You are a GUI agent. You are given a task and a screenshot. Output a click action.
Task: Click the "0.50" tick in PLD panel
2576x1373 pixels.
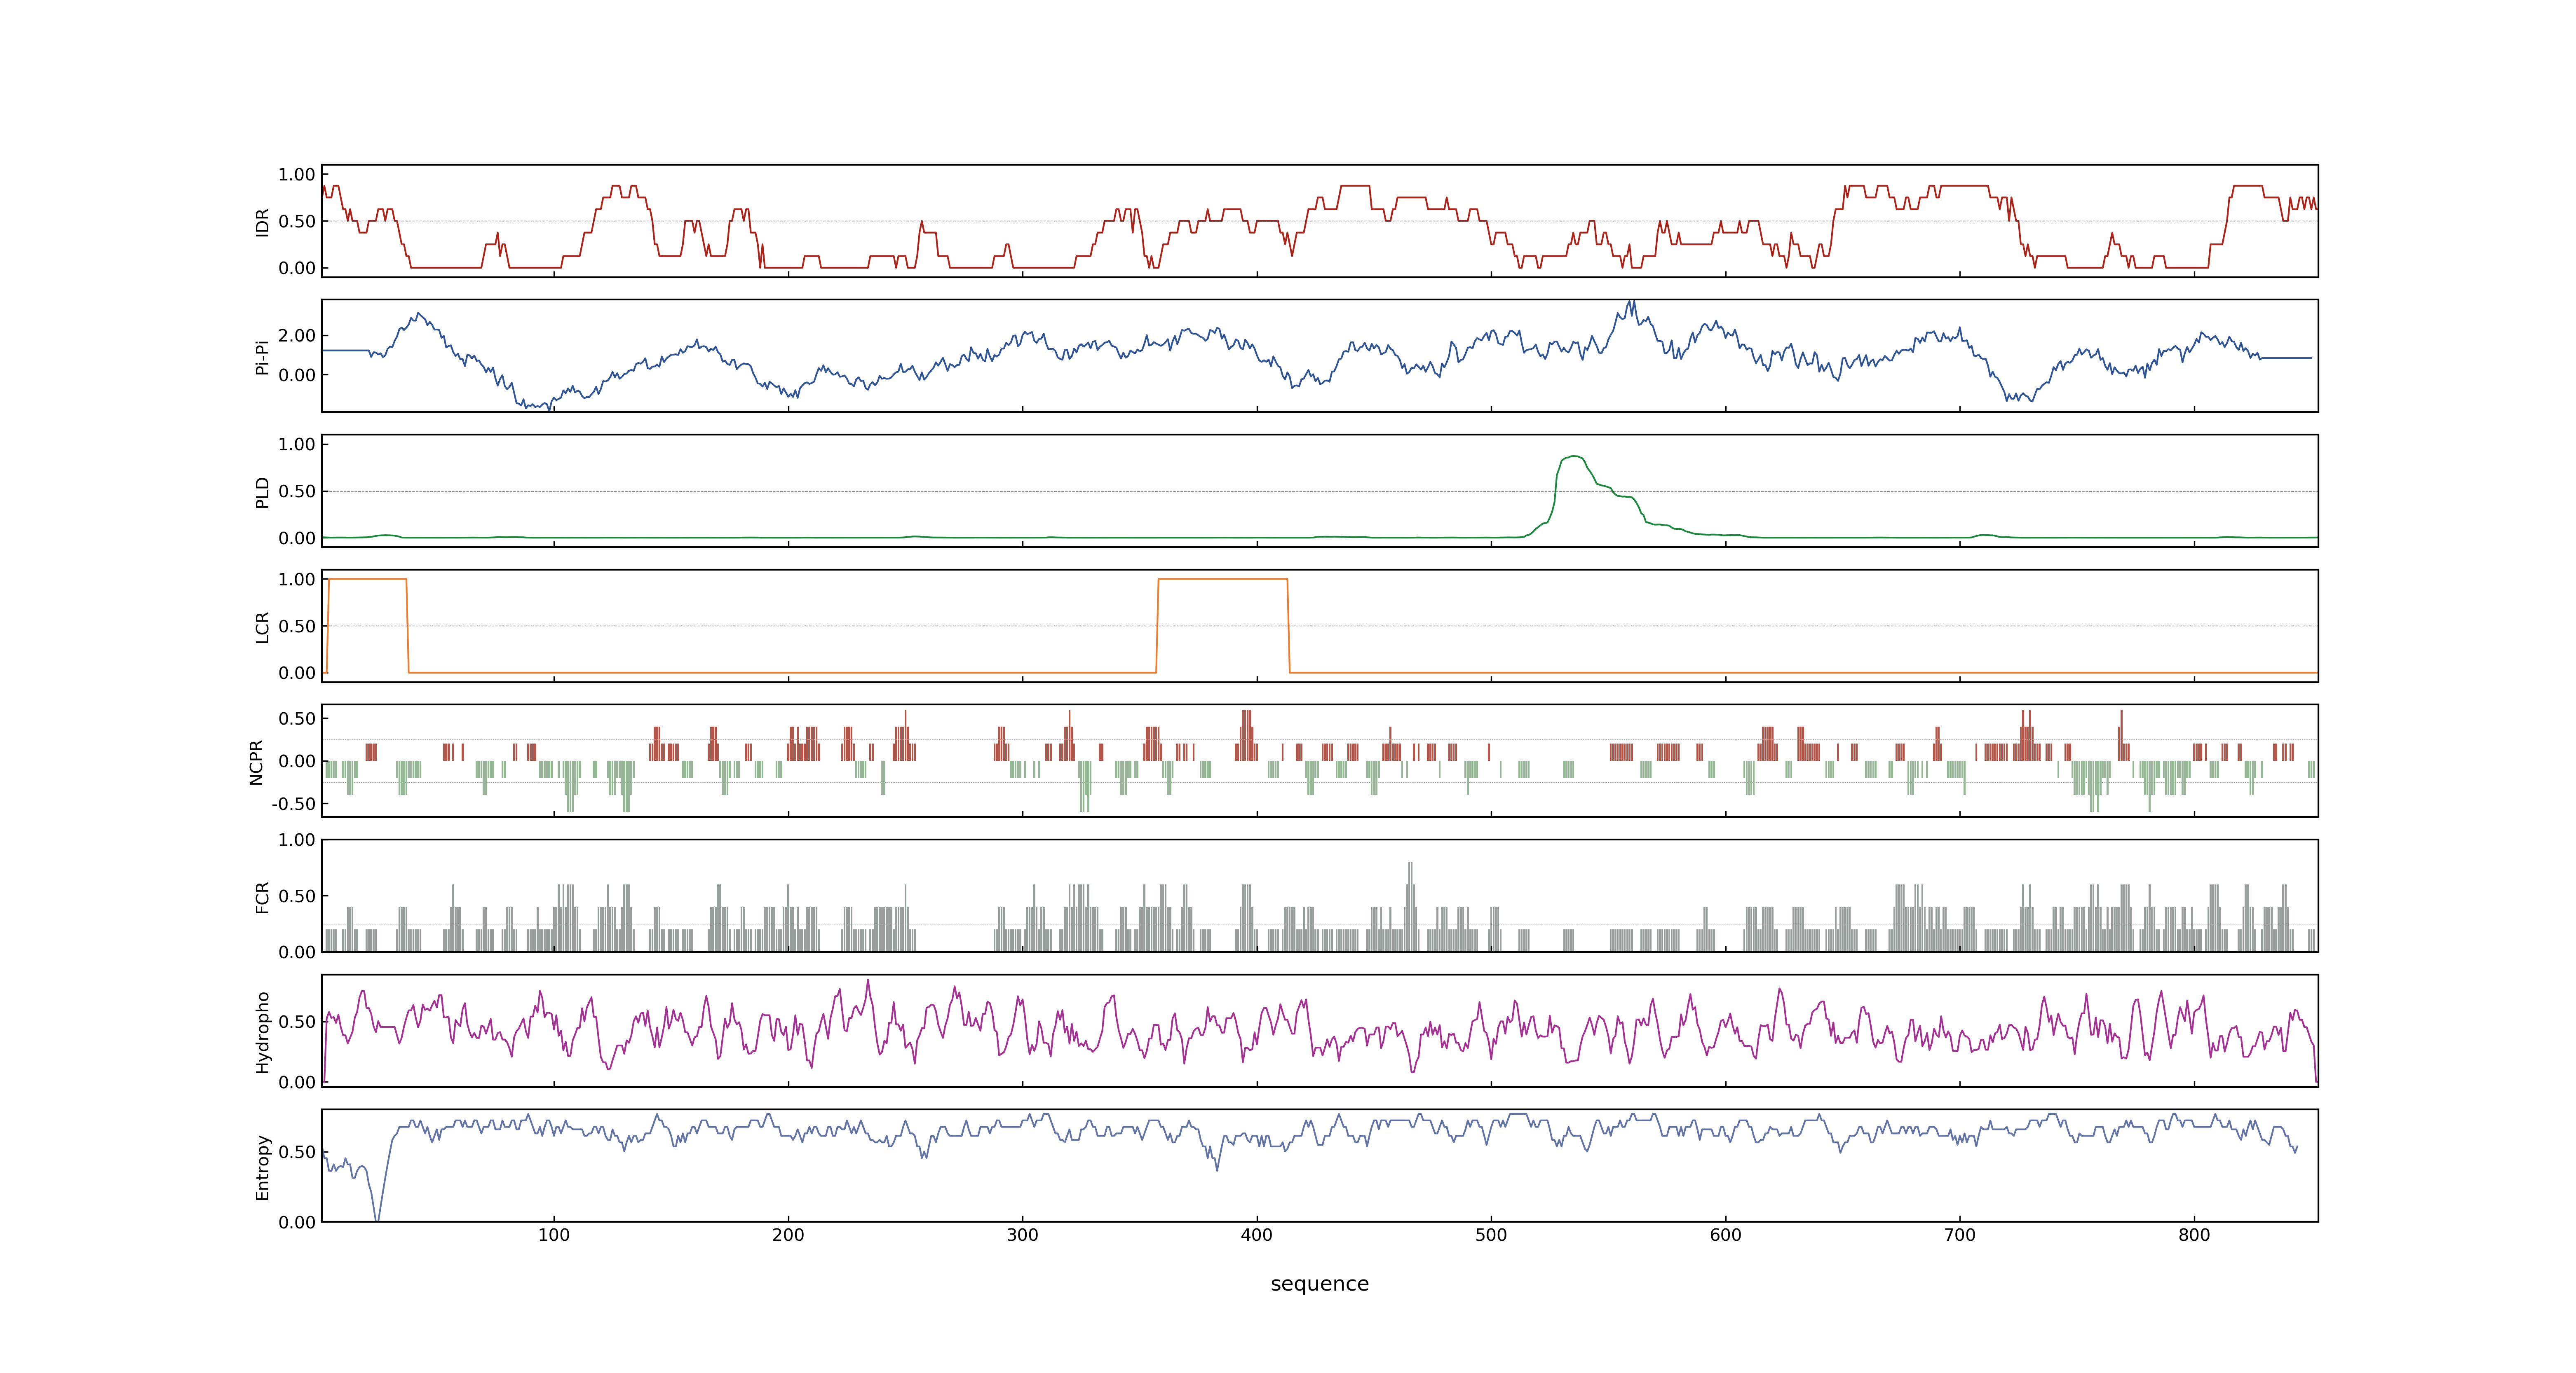coord(297,491)
